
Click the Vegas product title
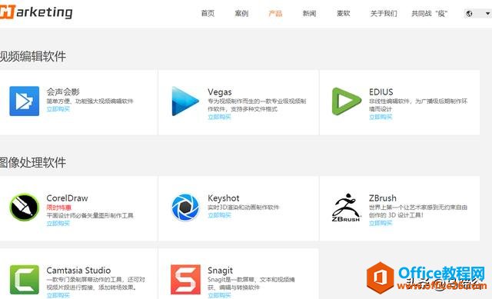click(220, 92)
